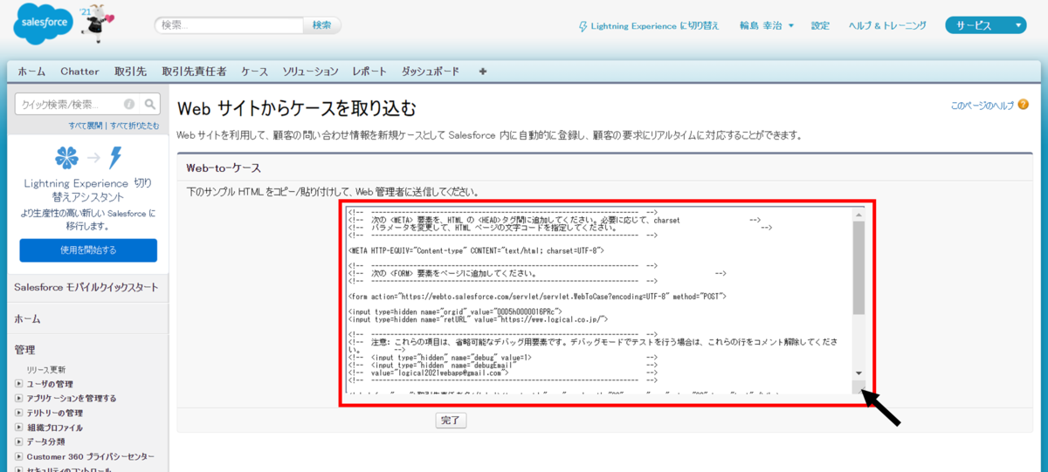Open the 取引先 tab
This screenshot has height=472, width=1048.
tap(130, 71)
